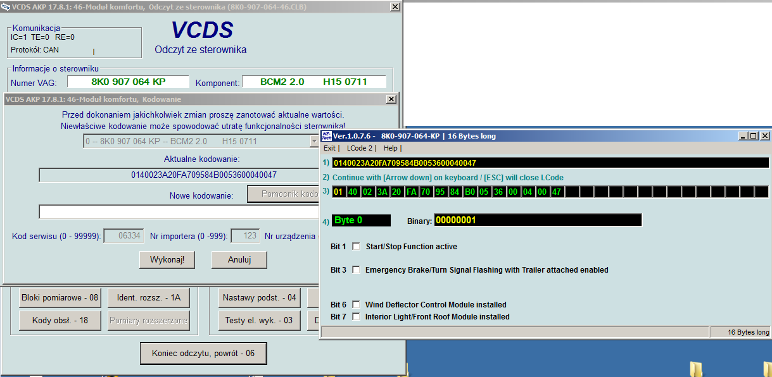Click the IC=1 TE=0 RE=0 communication text

coord(42,37)
